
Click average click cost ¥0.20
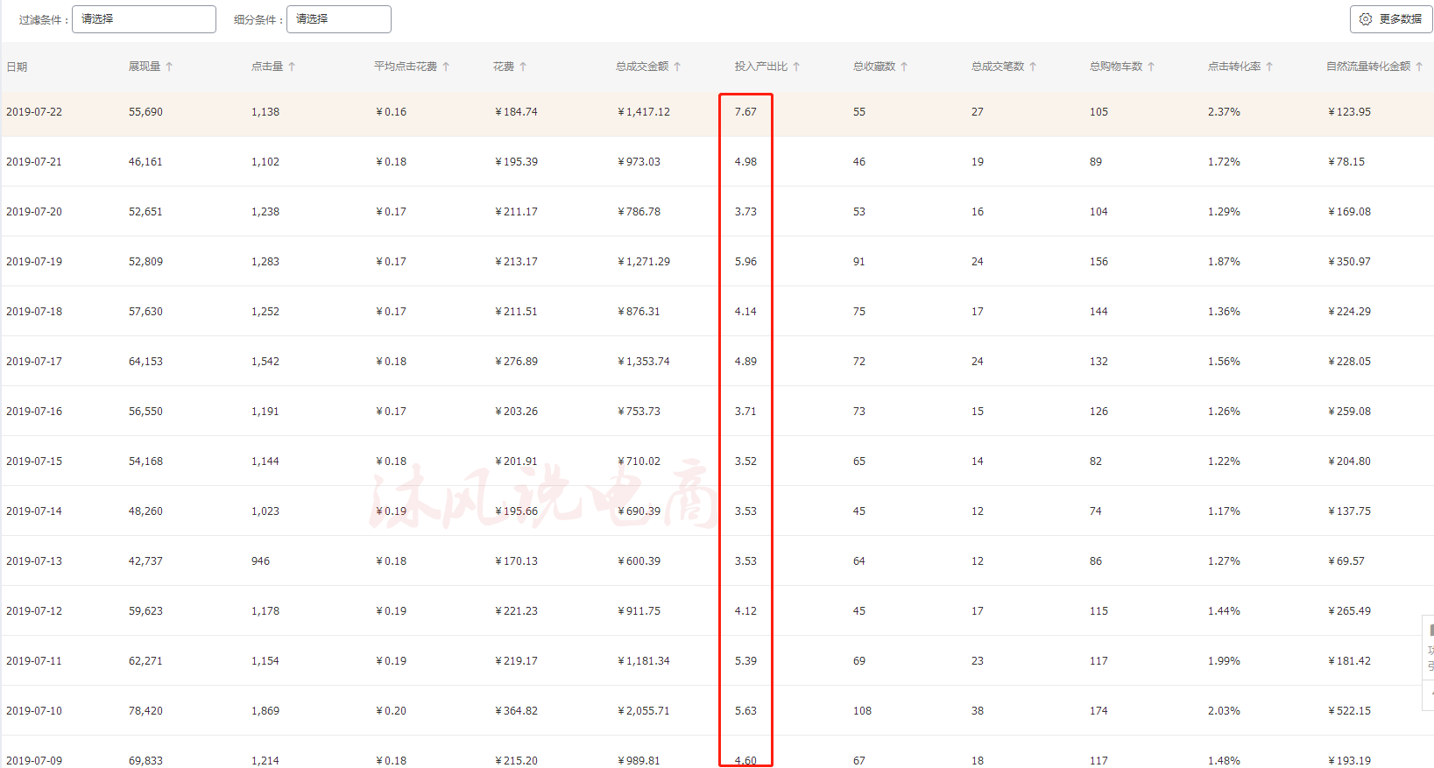coord(392,711)
